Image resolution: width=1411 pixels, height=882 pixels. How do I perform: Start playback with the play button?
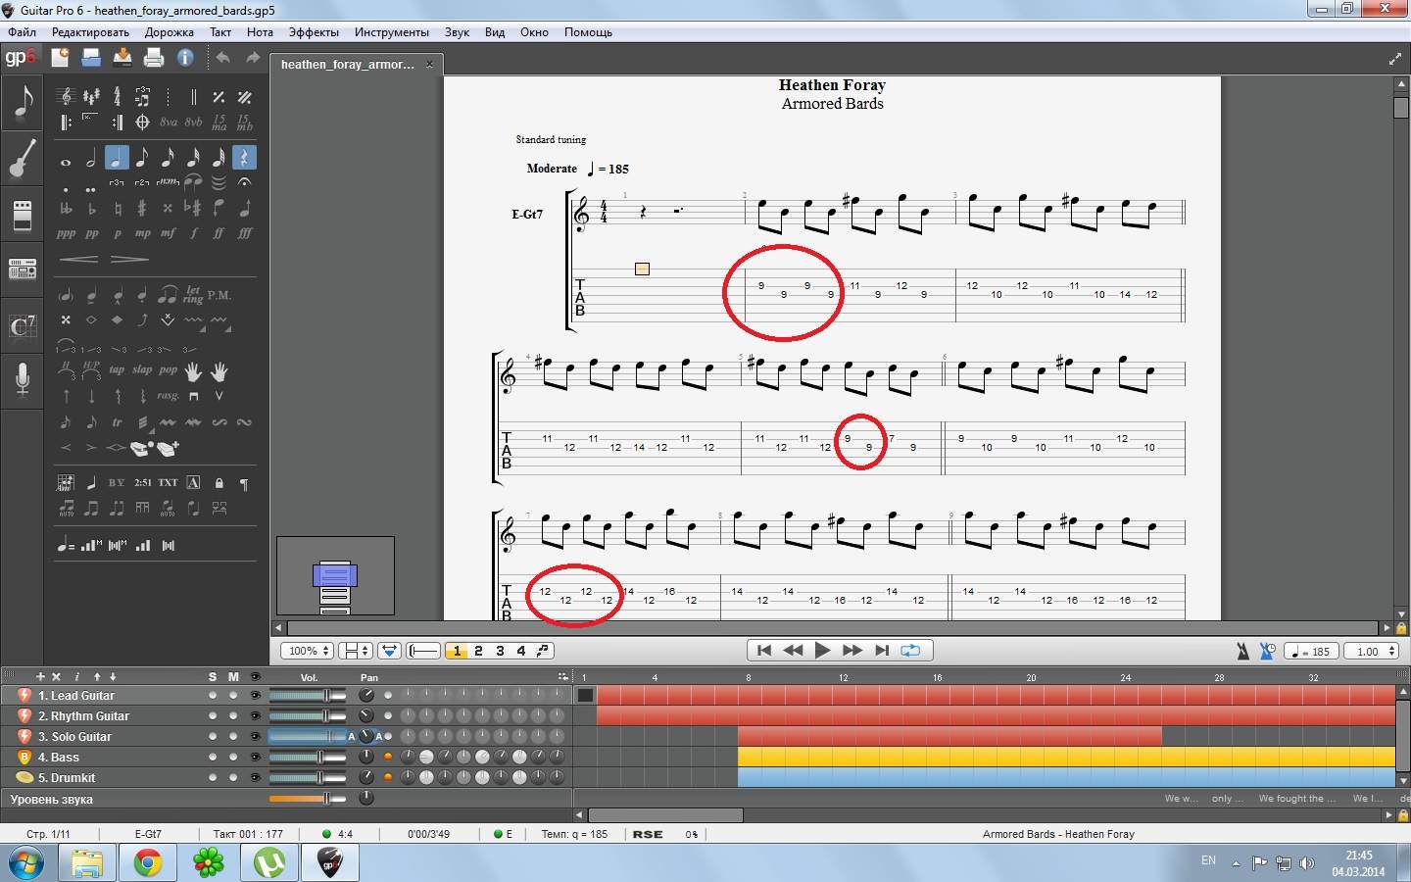(x=822, y=650)
